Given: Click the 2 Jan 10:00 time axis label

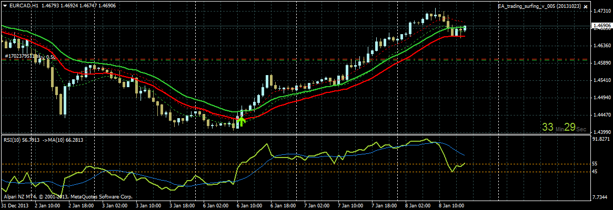Looking at the screenshot, I should (x=48, y=205).
